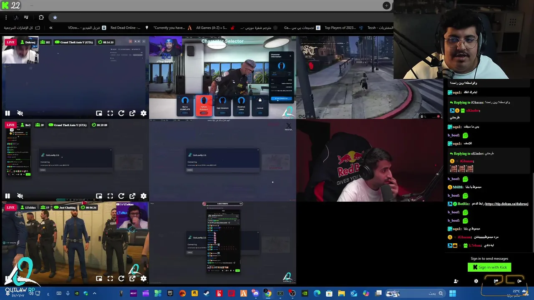Pause the Dahrooj stream

[x=8, y=113]
